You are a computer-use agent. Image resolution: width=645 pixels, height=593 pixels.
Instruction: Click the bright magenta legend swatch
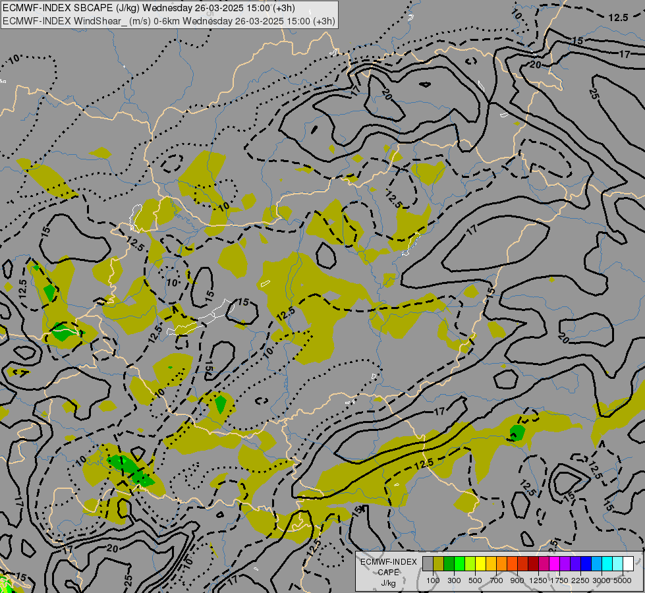click(x=555, y=563)
